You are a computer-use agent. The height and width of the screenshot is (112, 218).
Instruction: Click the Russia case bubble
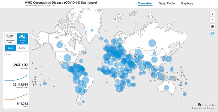click(x=152, y=43)
